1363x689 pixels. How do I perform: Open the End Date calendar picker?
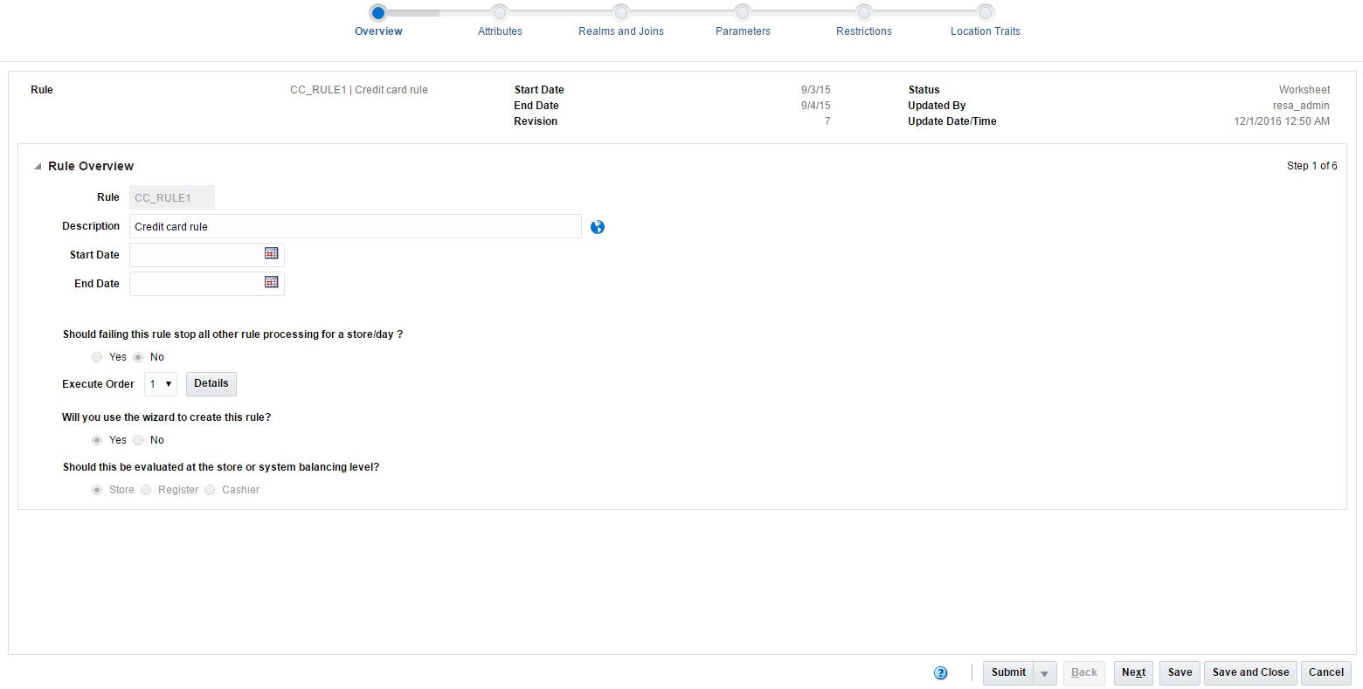pos(271,283)
